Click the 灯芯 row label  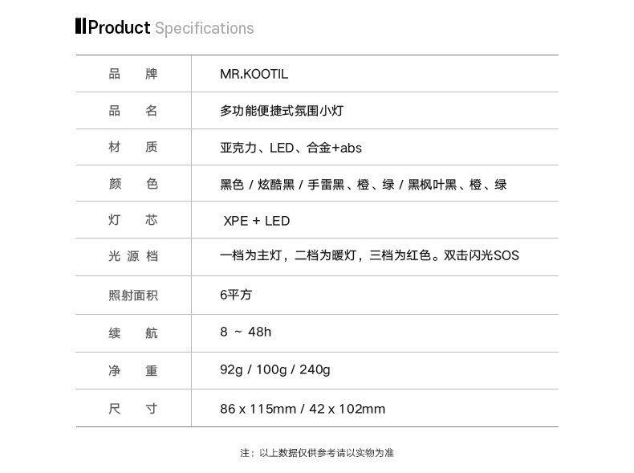coord(133,221)
